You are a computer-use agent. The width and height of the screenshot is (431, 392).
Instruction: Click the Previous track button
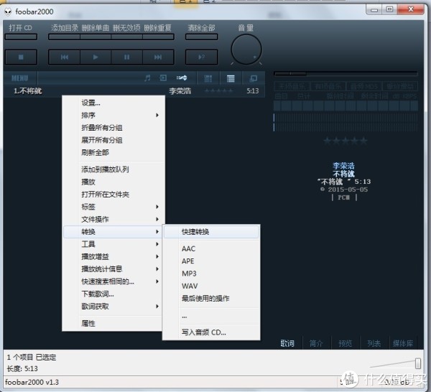pos(65,57)
